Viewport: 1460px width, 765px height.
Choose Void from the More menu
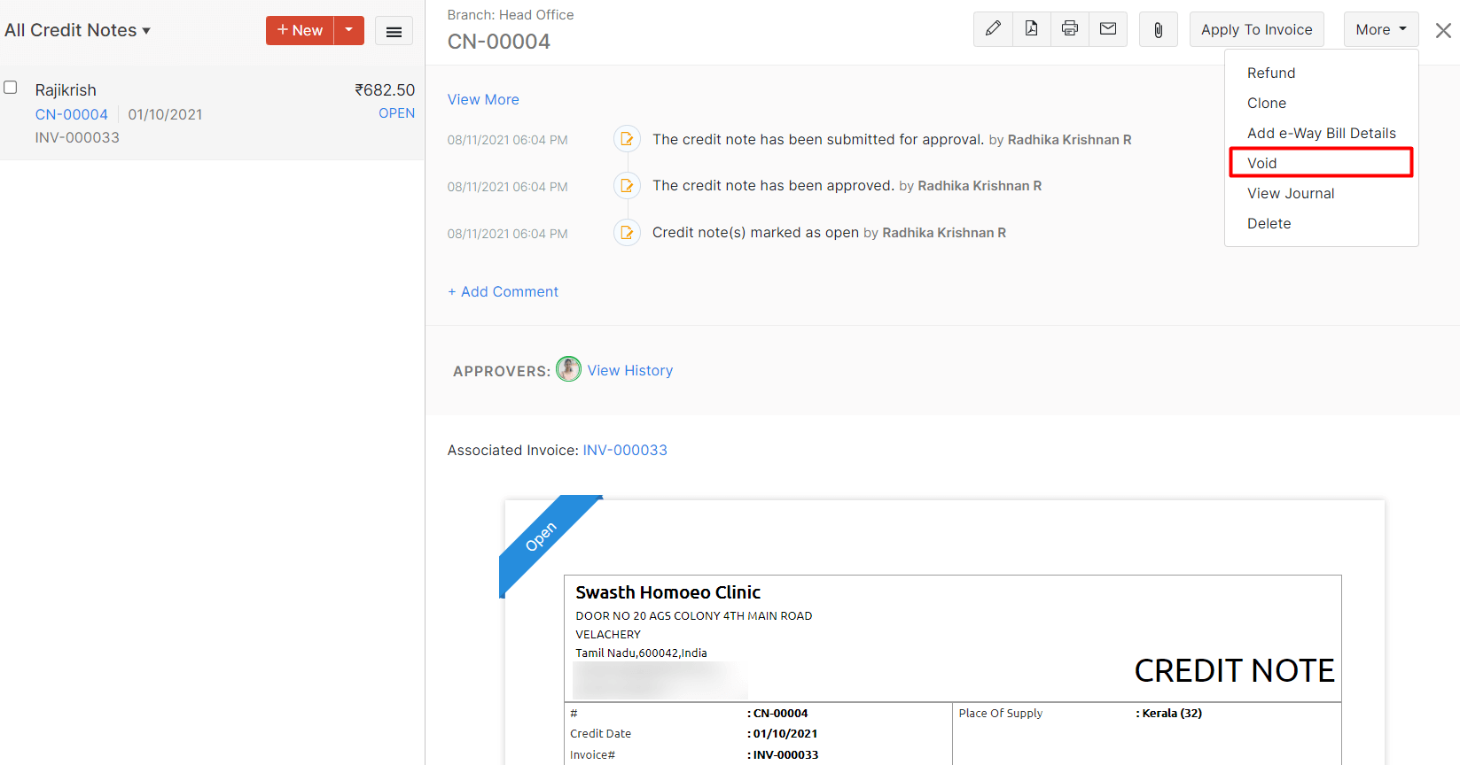pyautogui.click(x=1261, y=163)
